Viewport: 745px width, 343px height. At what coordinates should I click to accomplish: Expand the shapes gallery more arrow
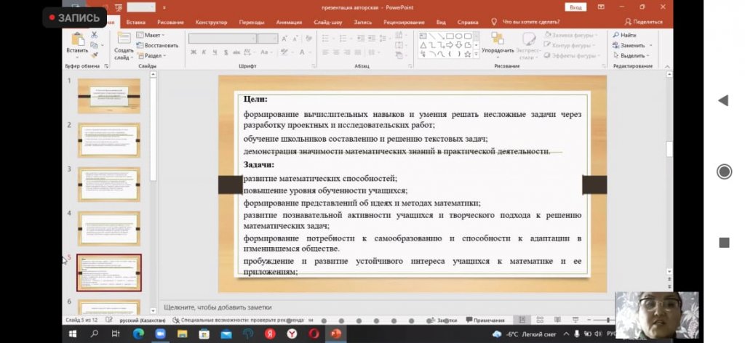tap(477, 55)
